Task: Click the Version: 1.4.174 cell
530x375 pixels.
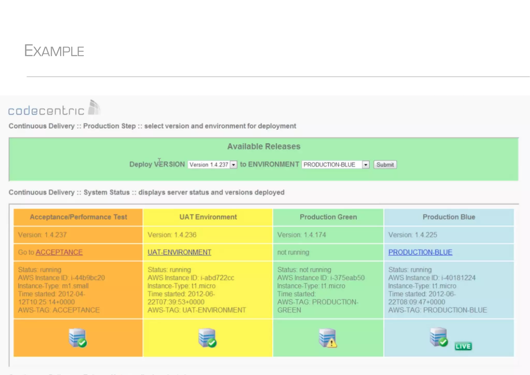Action: (328, 235)
